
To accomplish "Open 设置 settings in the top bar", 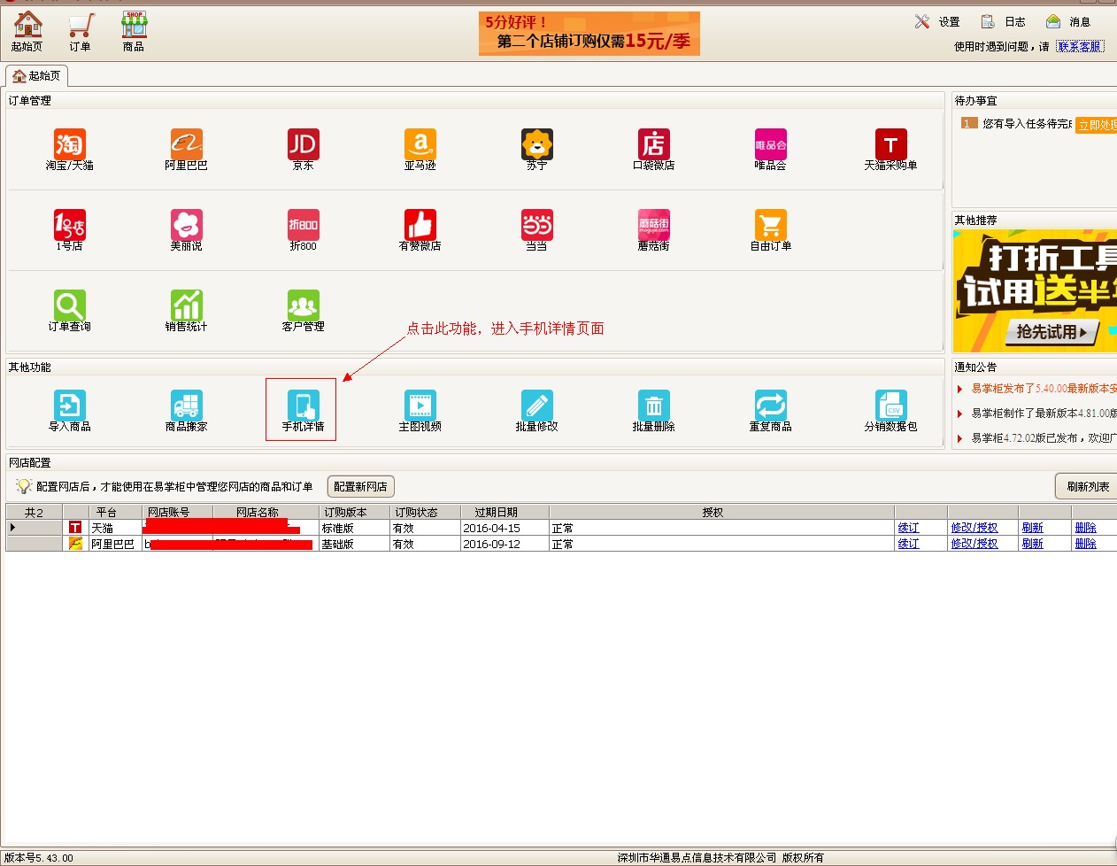I will click(x=937, y=22).
